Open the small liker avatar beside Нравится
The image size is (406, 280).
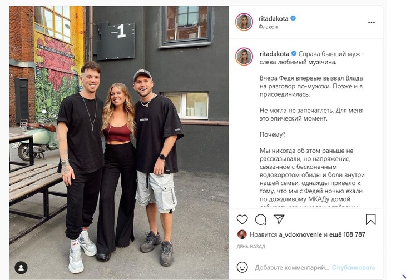(x=242, y=234)
